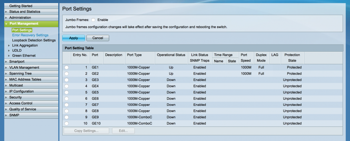This screenshot has height=141, width=350.
Task: Select radio button for port GE8
Action: click(66, 111)
